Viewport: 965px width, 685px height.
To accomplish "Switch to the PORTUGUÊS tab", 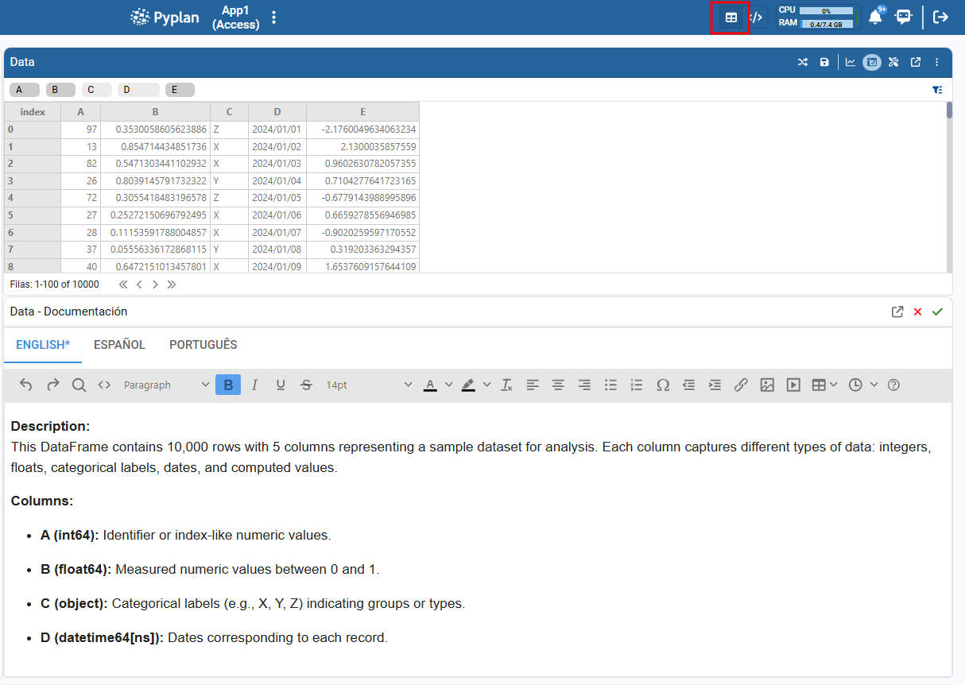I will [203, 345].
